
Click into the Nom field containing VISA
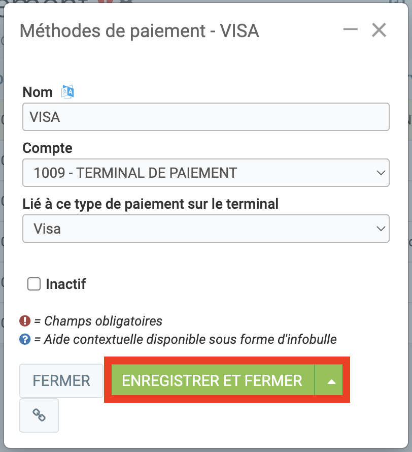[206, 117]
